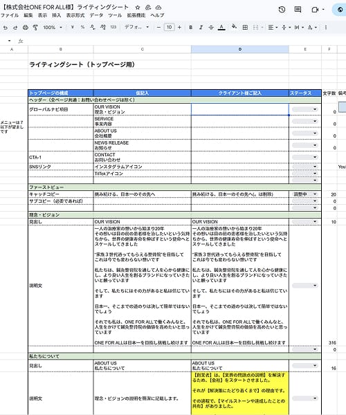Print the spreadsheet via printer icon
346x415 pixels.
pyautogui.click(x=26, y=27)
